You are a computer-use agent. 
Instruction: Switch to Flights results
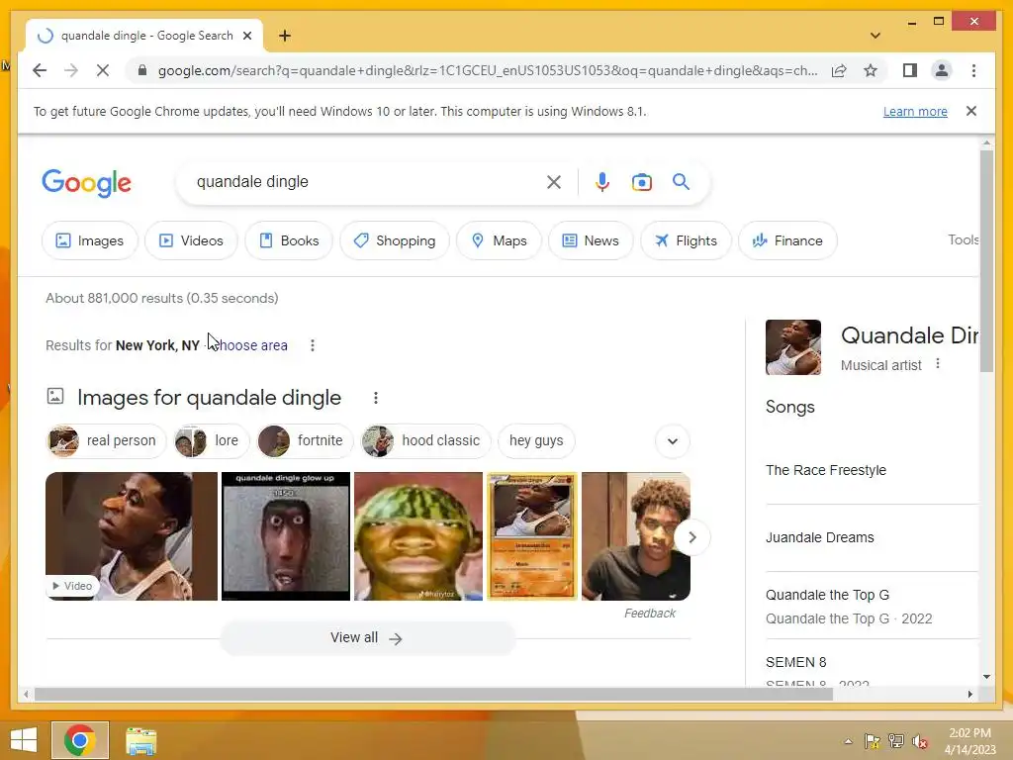coord(686,240)
